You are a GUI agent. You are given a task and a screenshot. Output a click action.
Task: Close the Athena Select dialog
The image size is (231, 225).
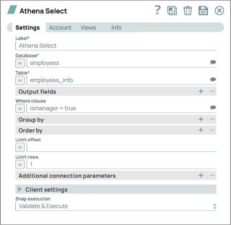coord(219,11)
